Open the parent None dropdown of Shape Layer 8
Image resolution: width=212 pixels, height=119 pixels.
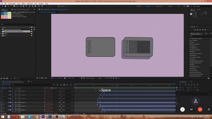(x=66, y=106)
